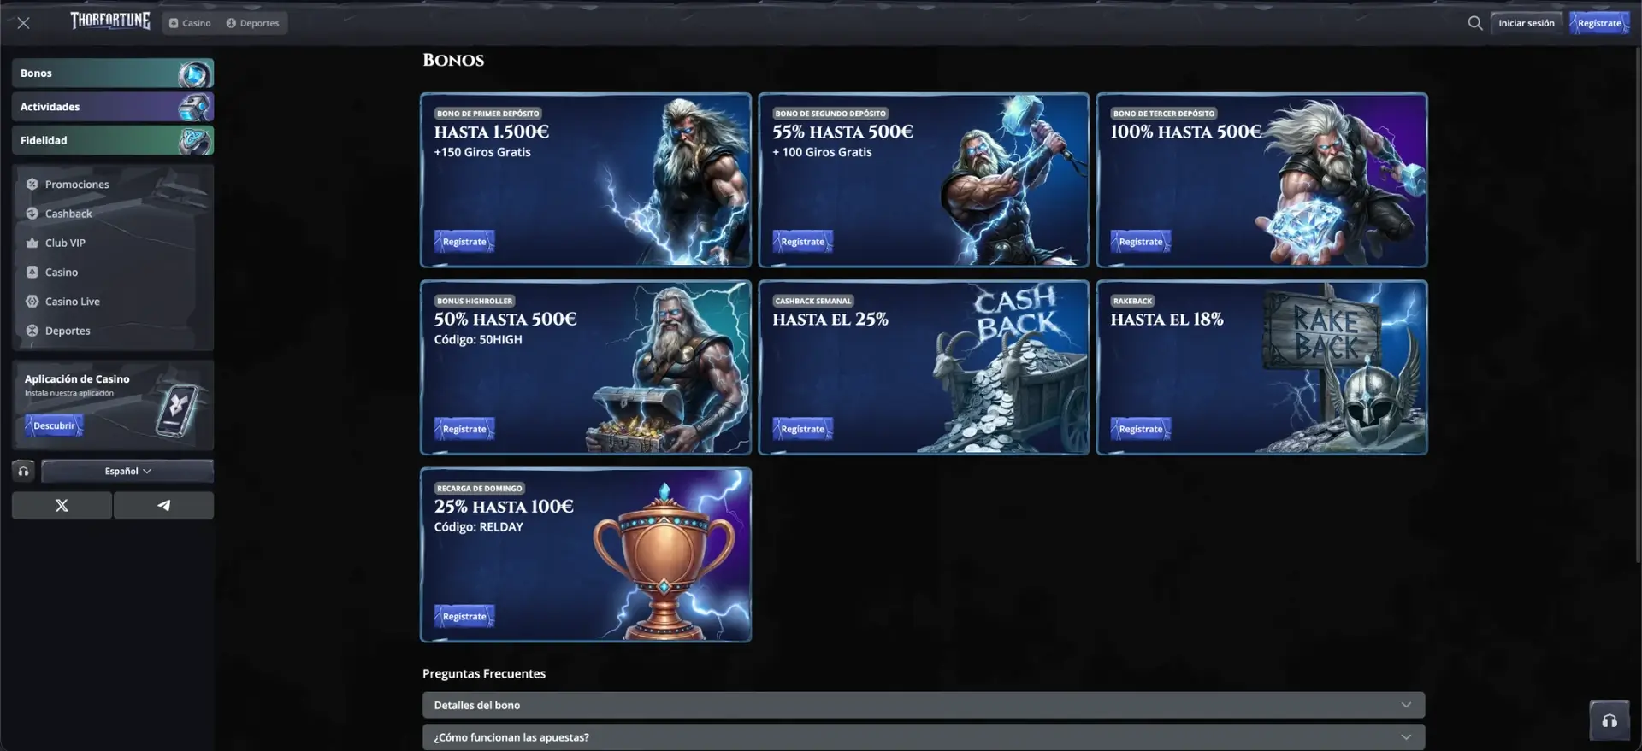Image resolution: width=1642 pixels, height=751 pixels.
Task: Click the Cashback menu icon
Action: pos(32,214)
